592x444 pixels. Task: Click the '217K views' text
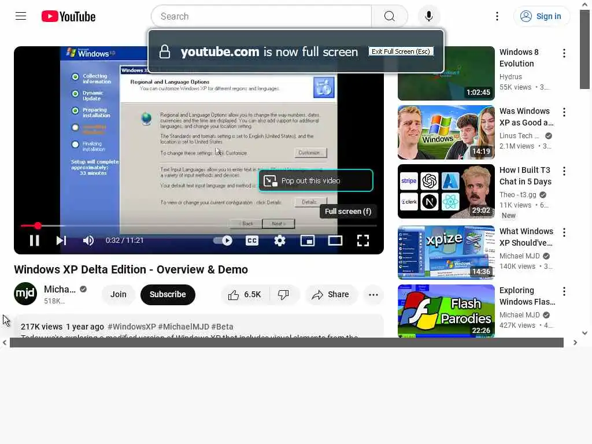[x=42, y=327]
